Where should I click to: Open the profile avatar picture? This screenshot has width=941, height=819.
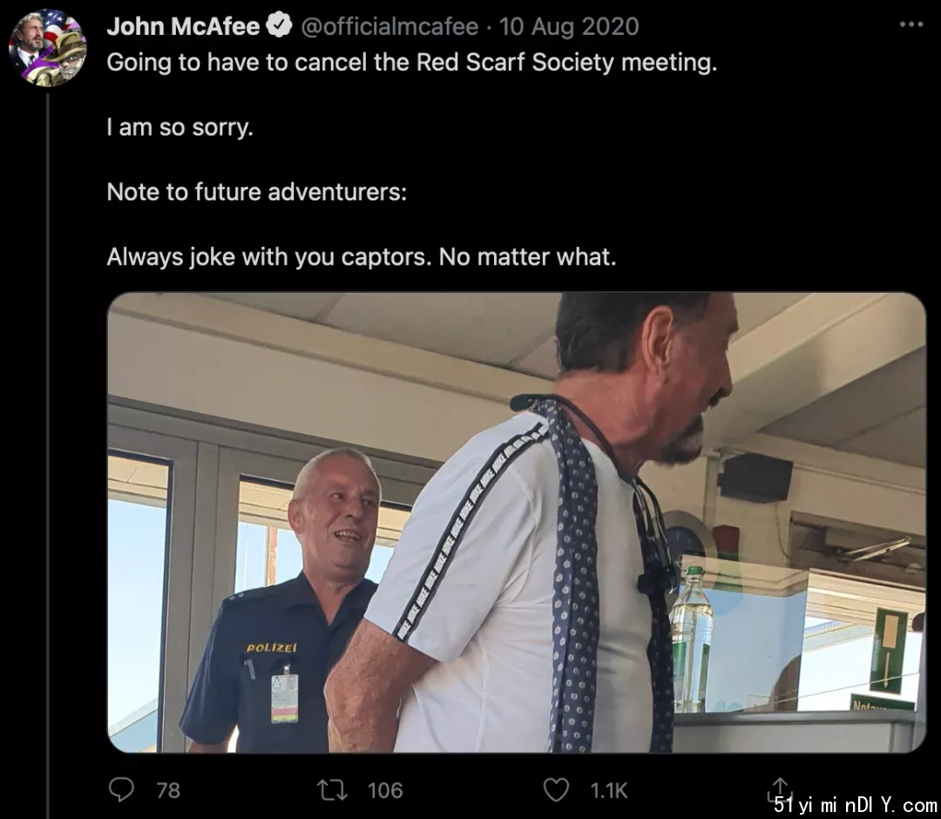[x=47, y=48]
